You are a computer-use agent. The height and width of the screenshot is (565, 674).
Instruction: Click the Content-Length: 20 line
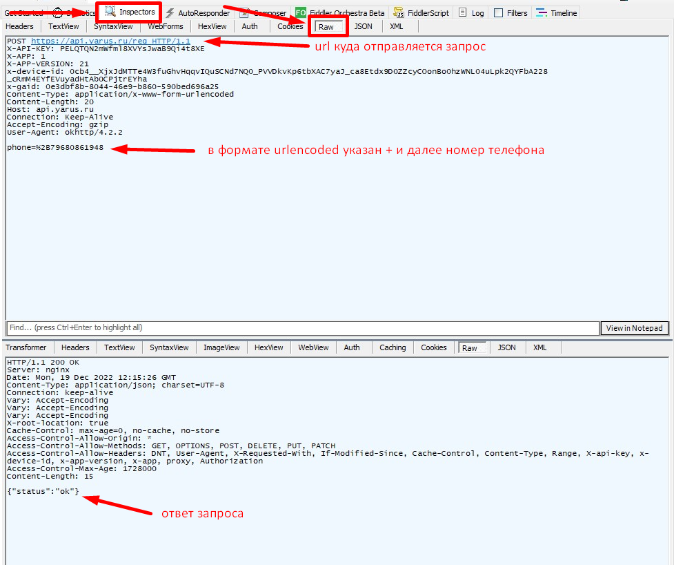point(50,102)
